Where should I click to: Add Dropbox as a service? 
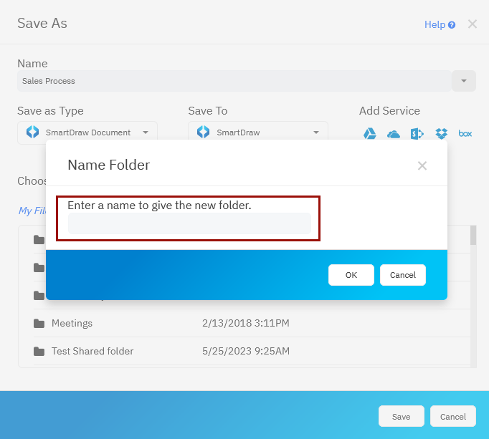coord(441,133)
